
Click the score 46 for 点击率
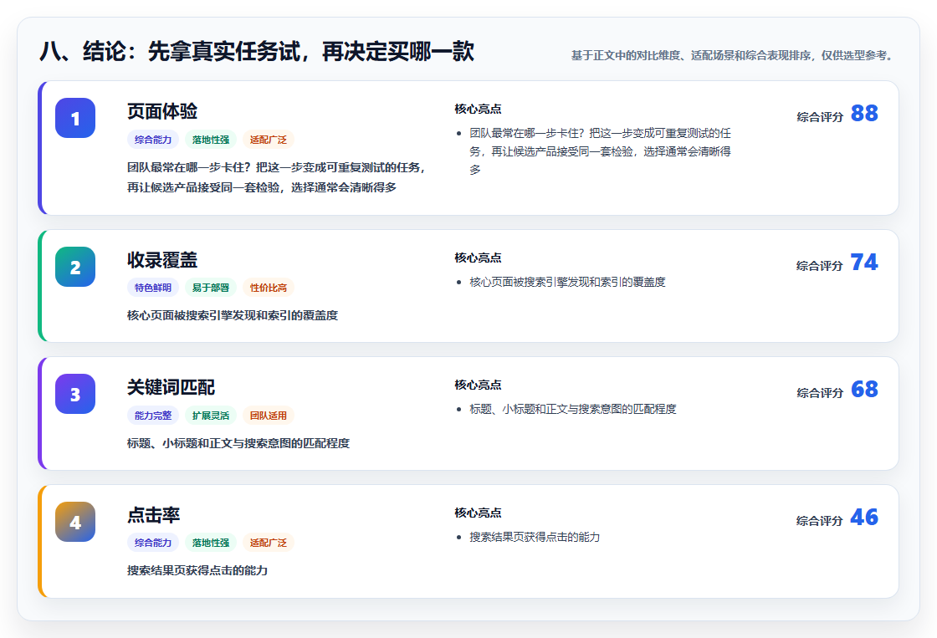[864, 517]
